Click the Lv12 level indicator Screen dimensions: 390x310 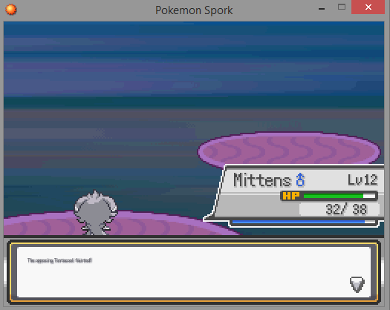363,179
